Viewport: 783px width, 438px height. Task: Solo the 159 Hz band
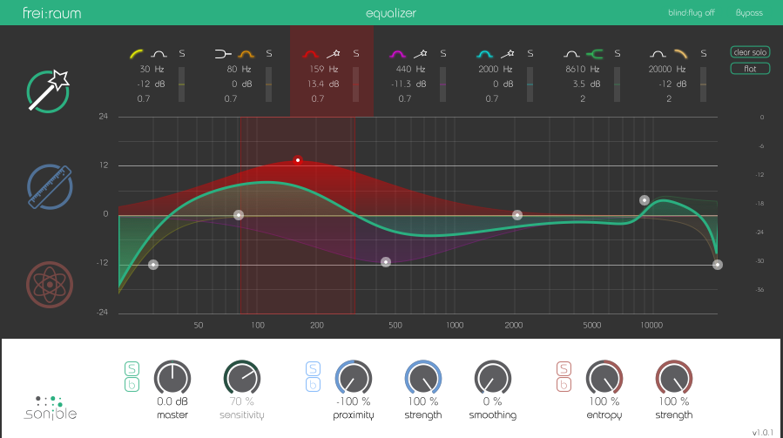(356, 53)
